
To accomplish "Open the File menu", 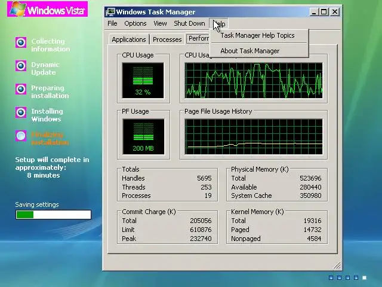I will [x=112, y=23].
